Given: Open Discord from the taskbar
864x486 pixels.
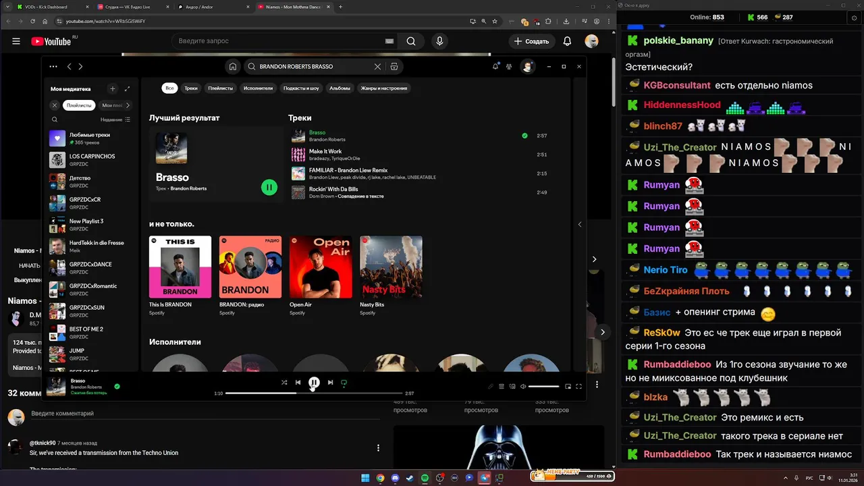Looking at the screenshot, I should [x=395, y=478].
